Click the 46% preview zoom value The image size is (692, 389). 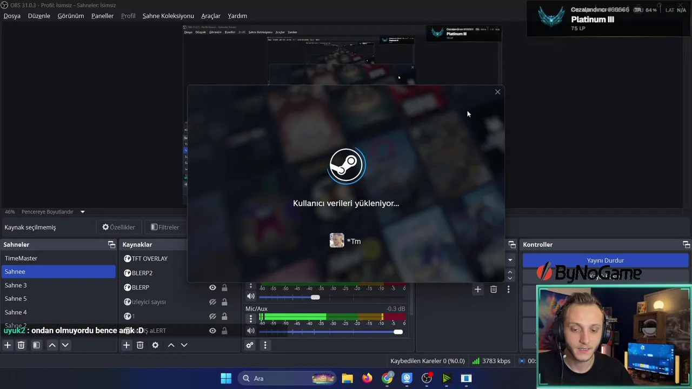click(x=10, y=212)
